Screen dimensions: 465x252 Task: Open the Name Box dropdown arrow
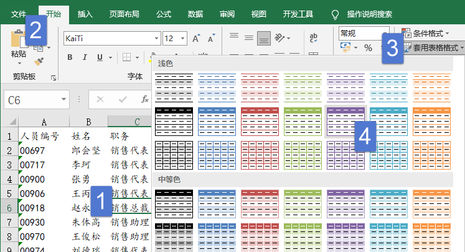coord(63,99)
